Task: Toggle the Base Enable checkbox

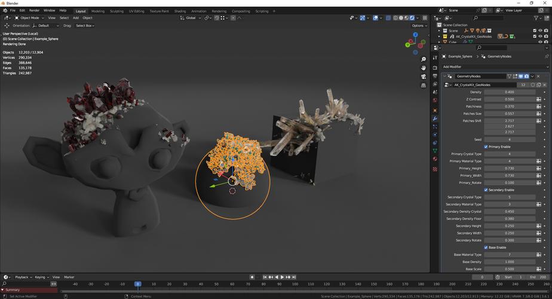Action: point(486,248)
